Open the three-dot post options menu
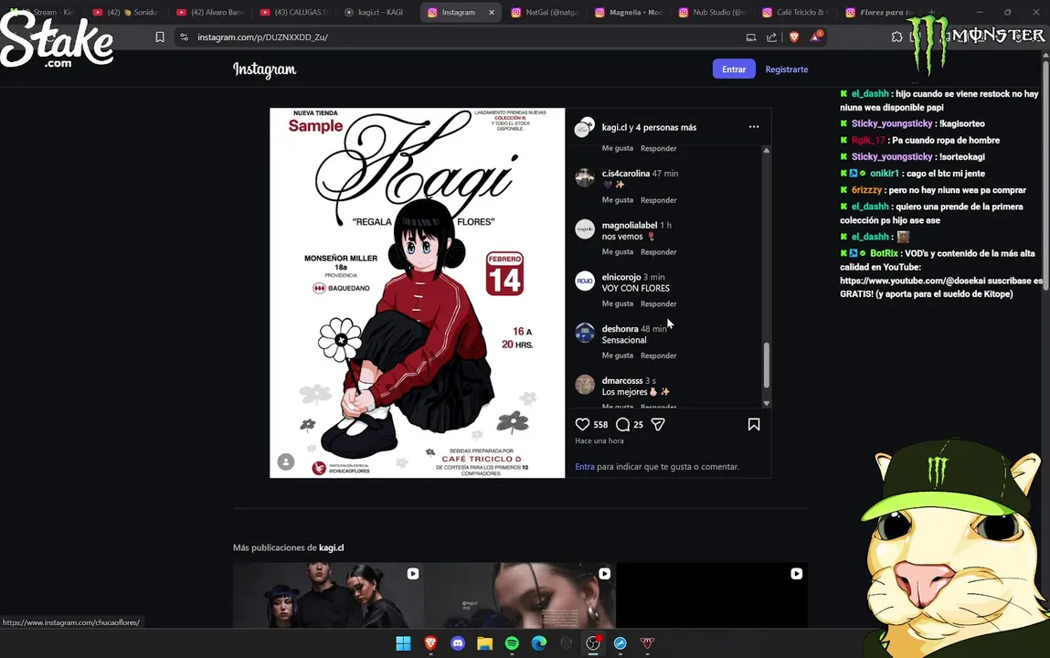The height and width of the screenshot is (658, 1050). click(x=754, y=126)
